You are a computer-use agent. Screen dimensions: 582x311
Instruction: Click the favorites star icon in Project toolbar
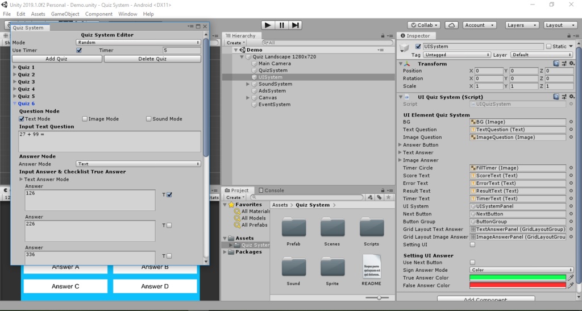(x=389, y=197)
